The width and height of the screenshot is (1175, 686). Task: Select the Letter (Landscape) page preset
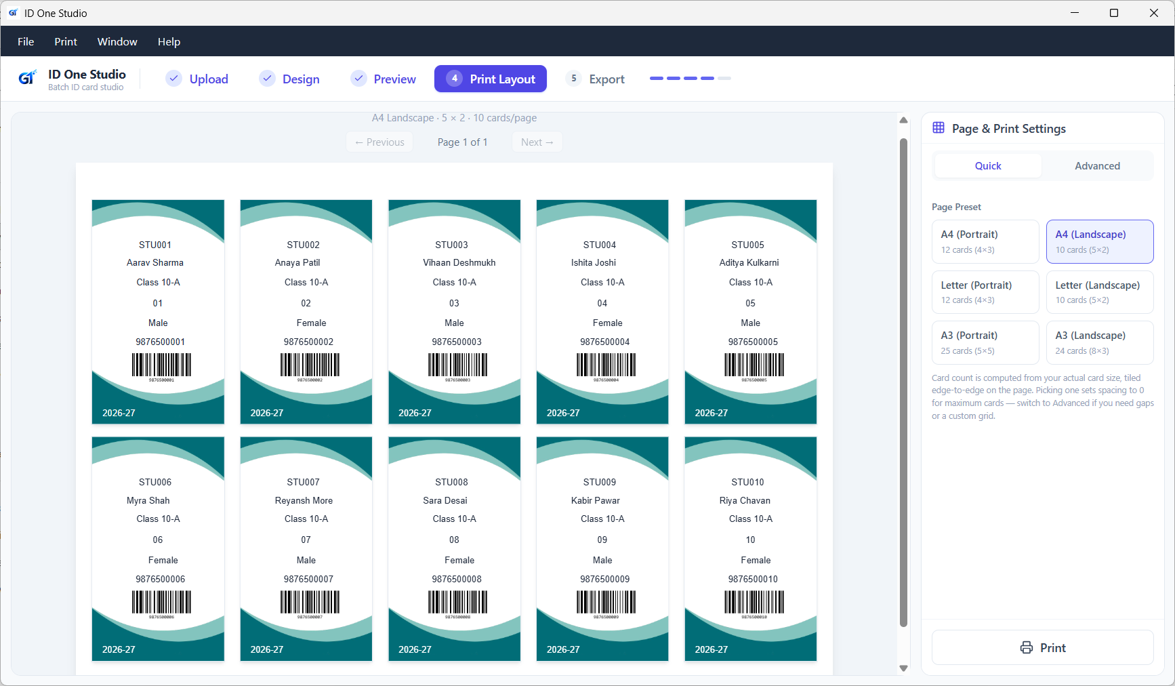(x=1100, y=292)
